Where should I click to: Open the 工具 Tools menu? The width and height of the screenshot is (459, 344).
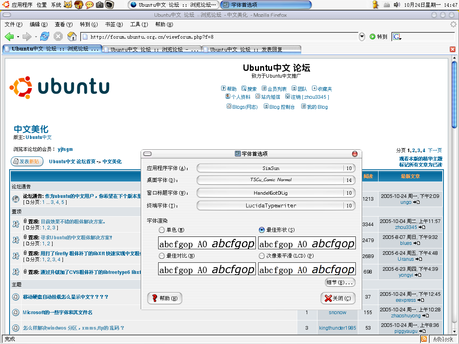[x=139, y=24]
